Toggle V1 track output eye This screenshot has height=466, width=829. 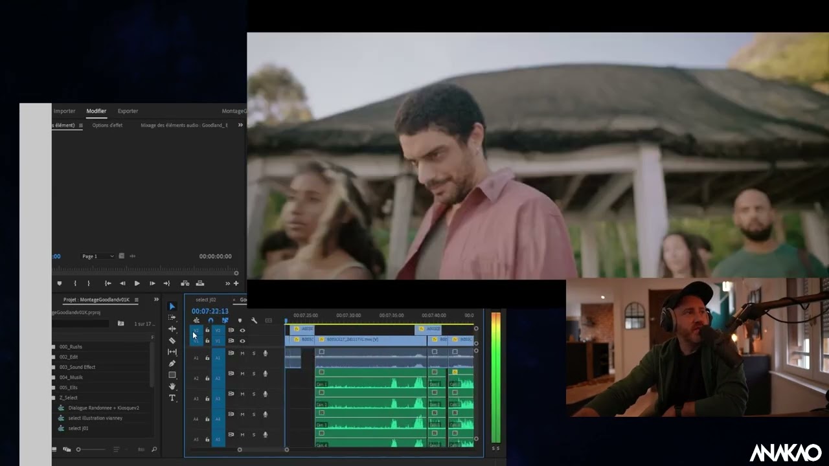click(242, 340)
